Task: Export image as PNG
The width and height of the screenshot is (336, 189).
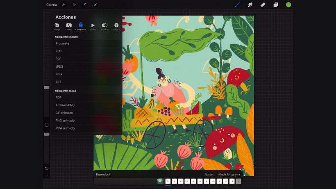Action: [87, 74]
